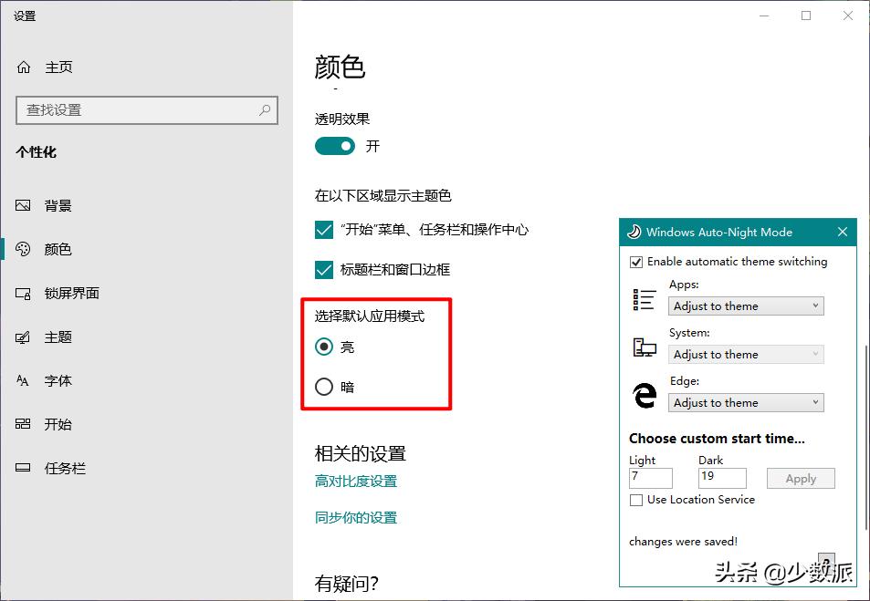Open the Edge Adjust to theme dropdown

[x=746, y=402]
